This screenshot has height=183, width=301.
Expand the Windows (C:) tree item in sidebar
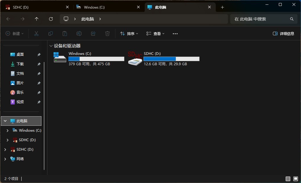(x=7, y=130)
